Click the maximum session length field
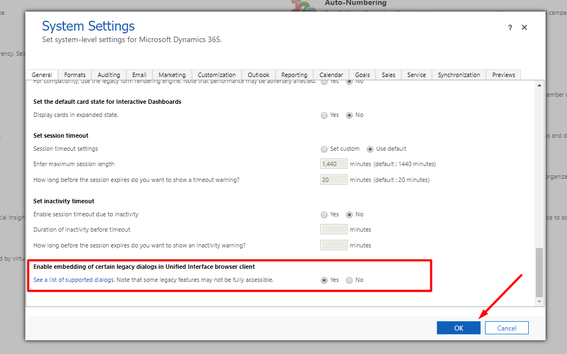Image resolution: width=567 pixels, height=354 pixels. click(334, 164)
